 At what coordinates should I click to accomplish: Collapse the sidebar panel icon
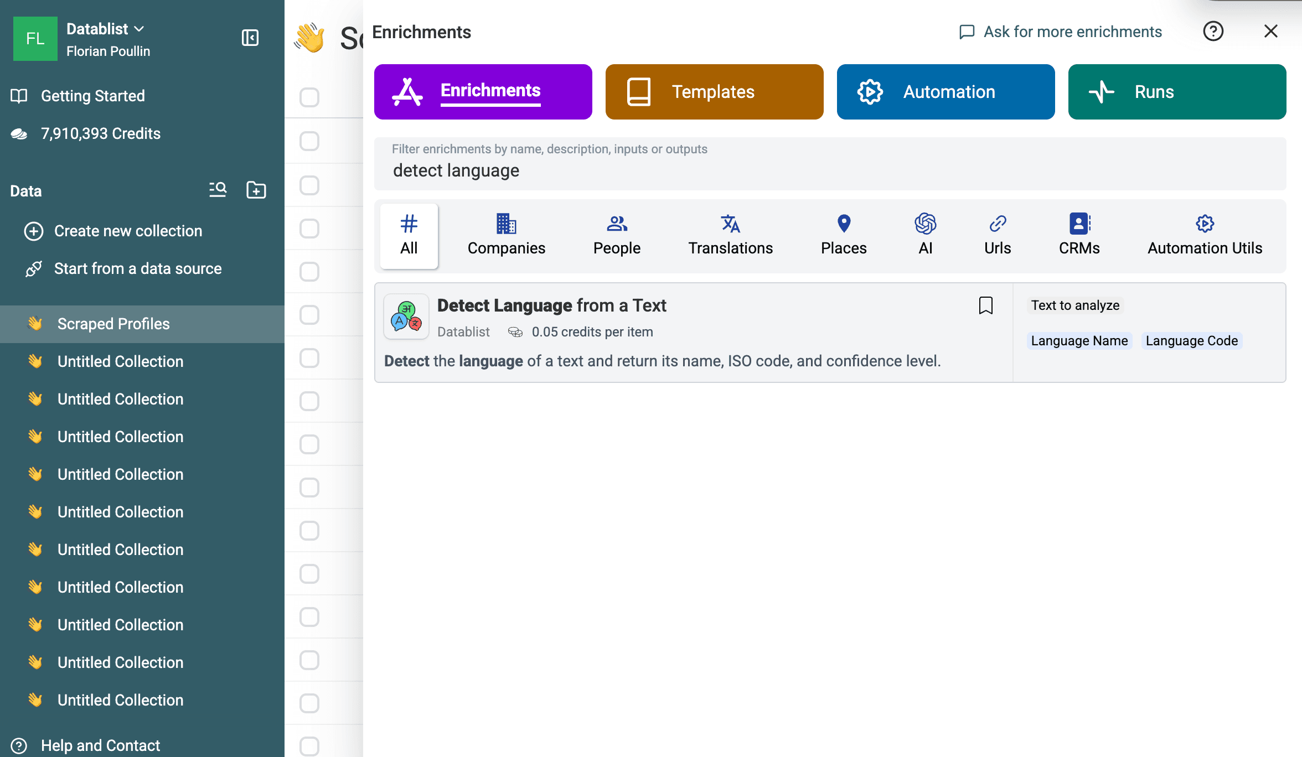250,38
